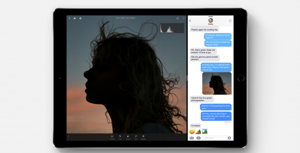Open the Edit adjustments tool
The image size is (300, 153).
point(136,137)
